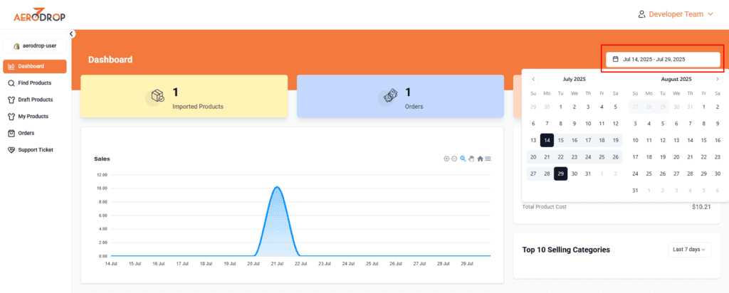Click the Orders cash icon
Screen dimensions: 729x293
click(x=390, y=97)
